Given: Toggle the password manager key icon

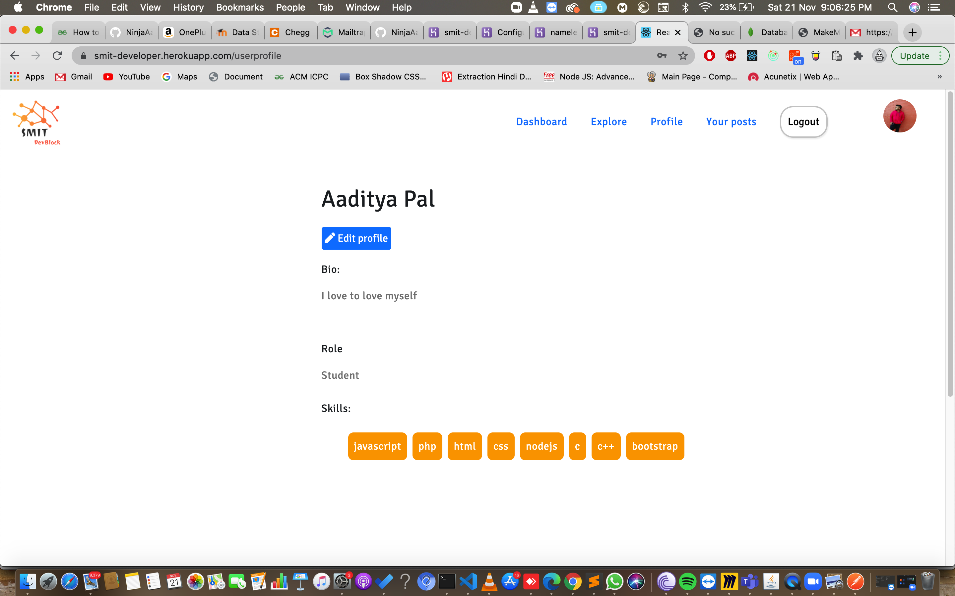Looking at the screenshot, I should pos(662,56).
